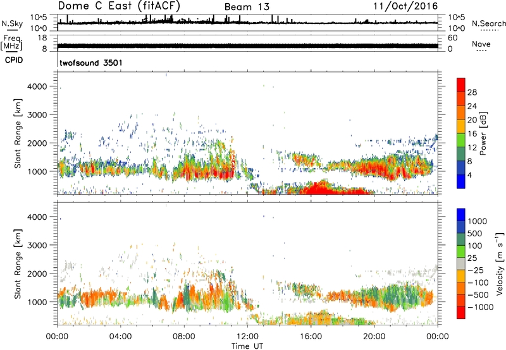506x350 pixels.
Task: Click the 'CPID' label
Action: point(14,60)
